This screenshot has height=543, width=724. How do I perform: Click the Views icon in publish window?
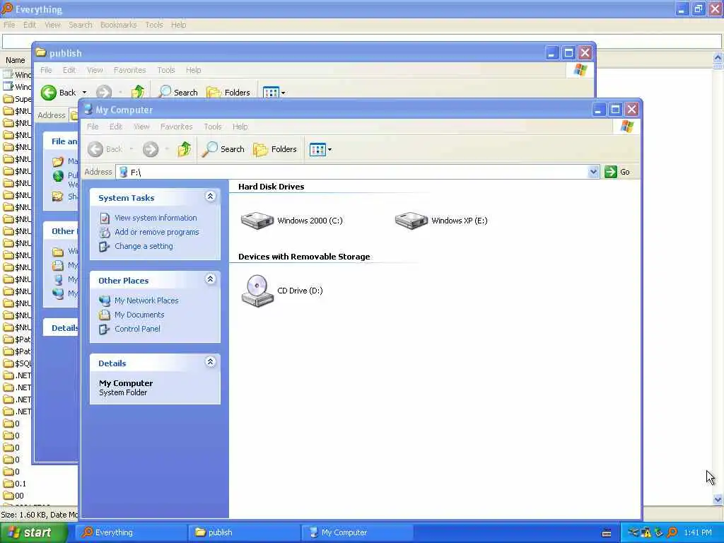click(x=271, y=93)
